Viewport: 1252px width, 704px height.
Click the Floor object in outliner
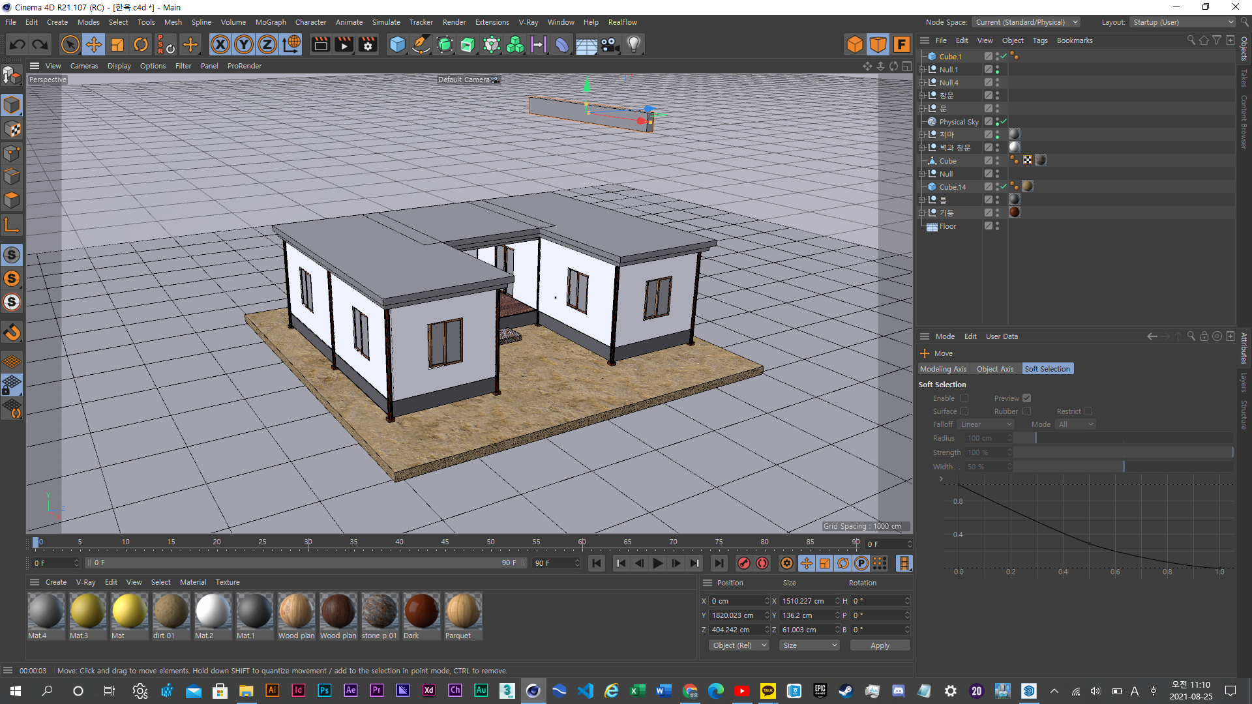point(947,225)
